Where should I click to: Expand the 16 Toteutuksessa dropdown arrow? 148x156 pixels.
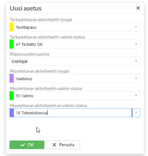136,113
